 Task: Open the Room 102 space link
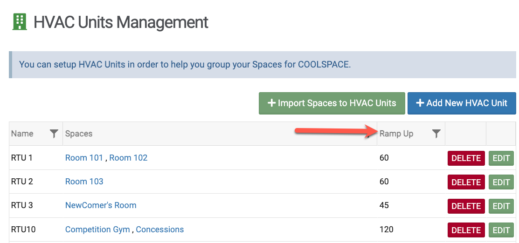point(128,158)
